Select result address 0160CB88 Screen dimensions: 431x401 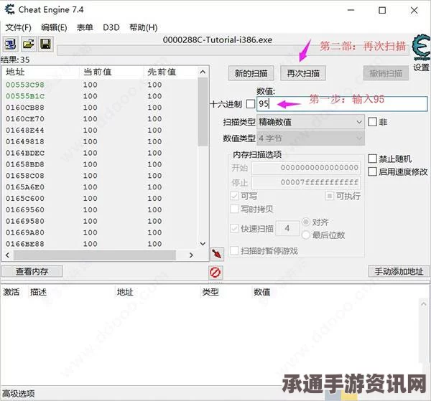pyautogui.click(x=25, y=108)
